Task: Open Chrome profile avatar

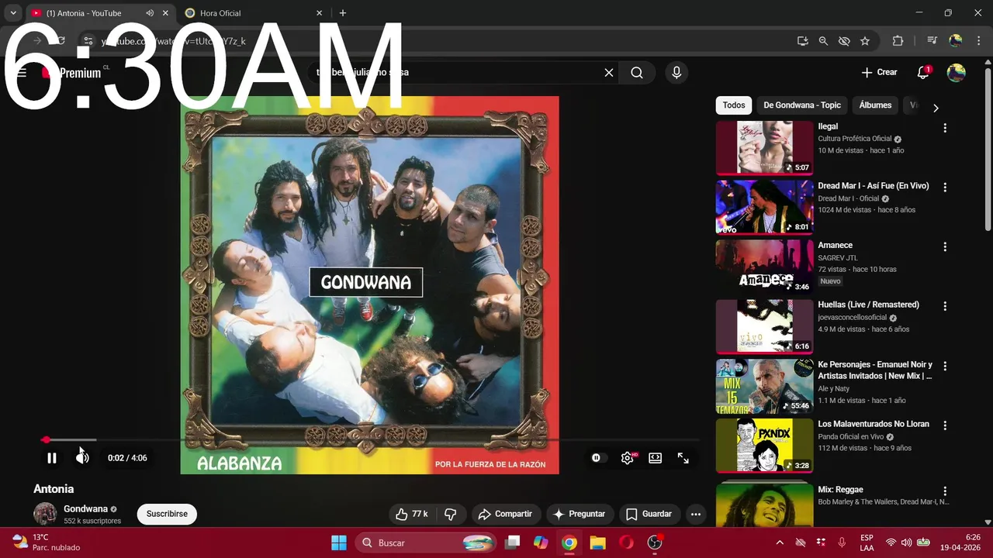Action: [x=956, y=41]
